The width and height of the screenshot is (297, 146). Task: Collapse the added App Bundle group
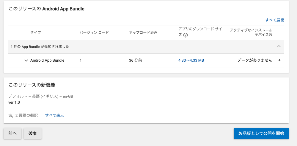pos(279,46)
